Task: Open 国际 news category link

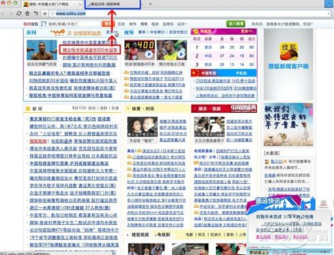Action: coord(103,108)
